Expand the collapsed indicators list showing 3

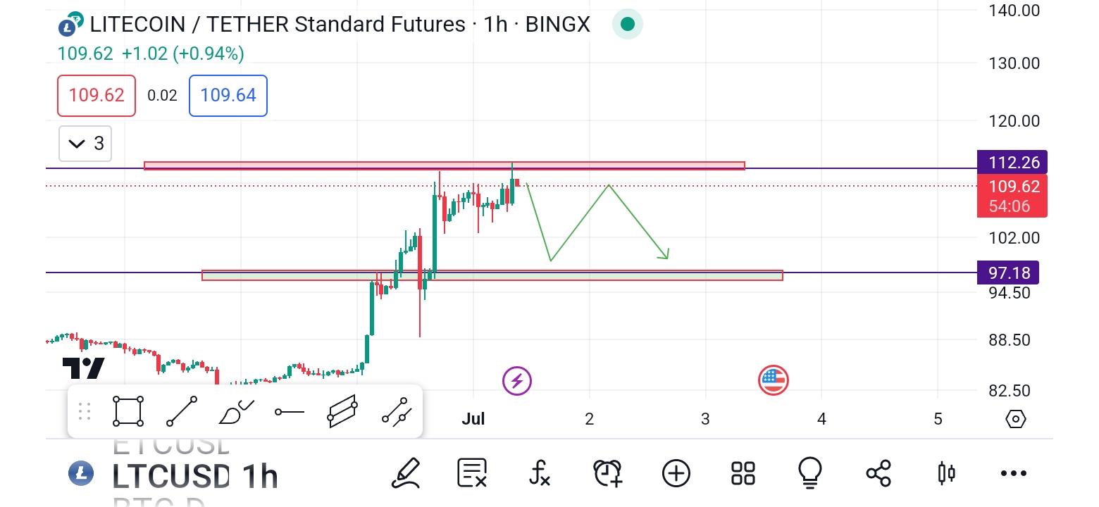(x=85, y=144)
